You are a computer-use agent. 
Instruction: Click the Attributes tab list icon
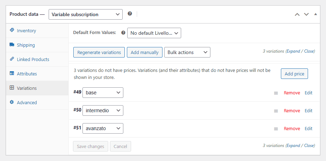[x=12, y=73]
